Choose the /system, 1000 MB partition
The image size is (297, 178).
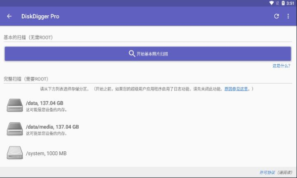click(x=148, y=153)
